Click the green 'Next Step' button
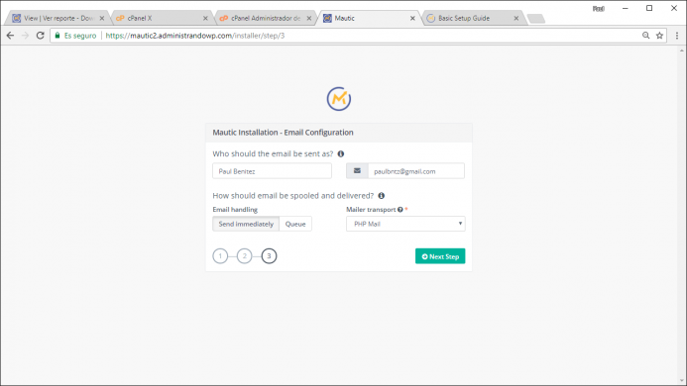The image size is (687, 386). (440, 256)
